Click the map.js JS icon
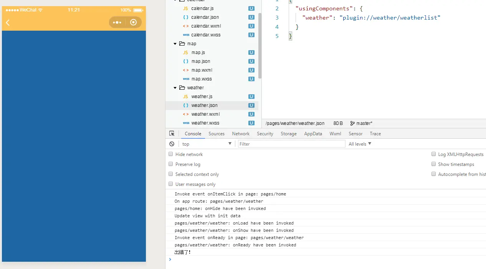Image resolution: width=486 pixels, height=269 pixels. tap(185, 52)
